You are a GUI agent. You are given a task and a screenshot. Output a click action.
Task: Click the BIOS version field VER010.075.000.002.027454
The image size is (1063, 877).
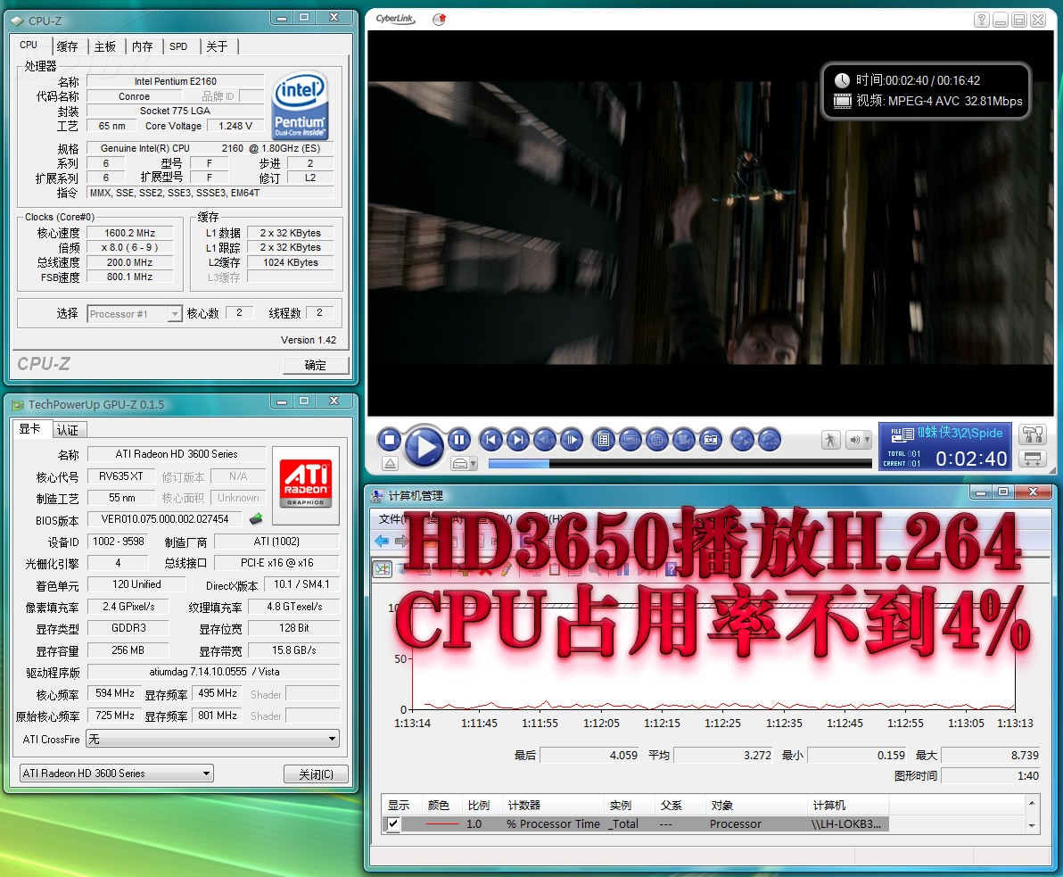(x=165, y=519)
